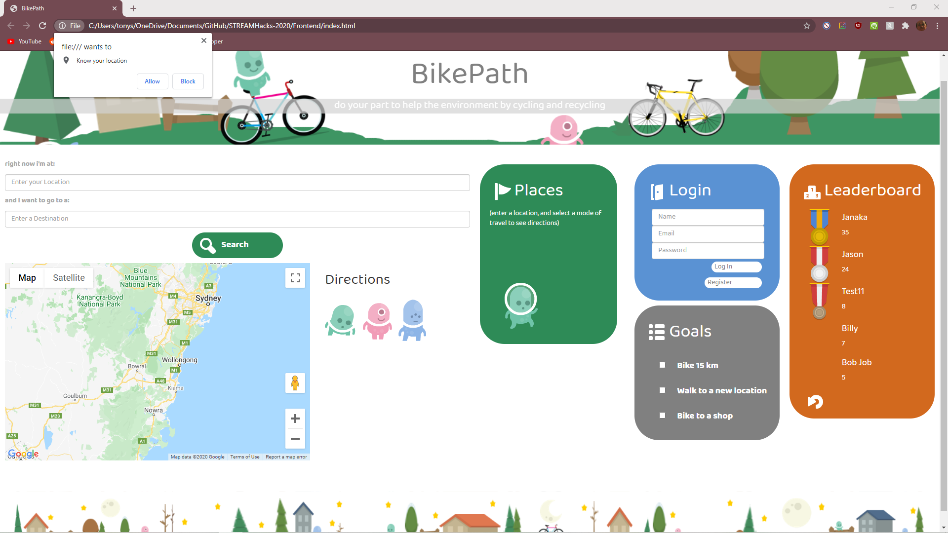Click the pink one-eyed alien in Directions
The width and height of the screenshot is (948, 533).
pyautogui.click(x=378, y=321)
